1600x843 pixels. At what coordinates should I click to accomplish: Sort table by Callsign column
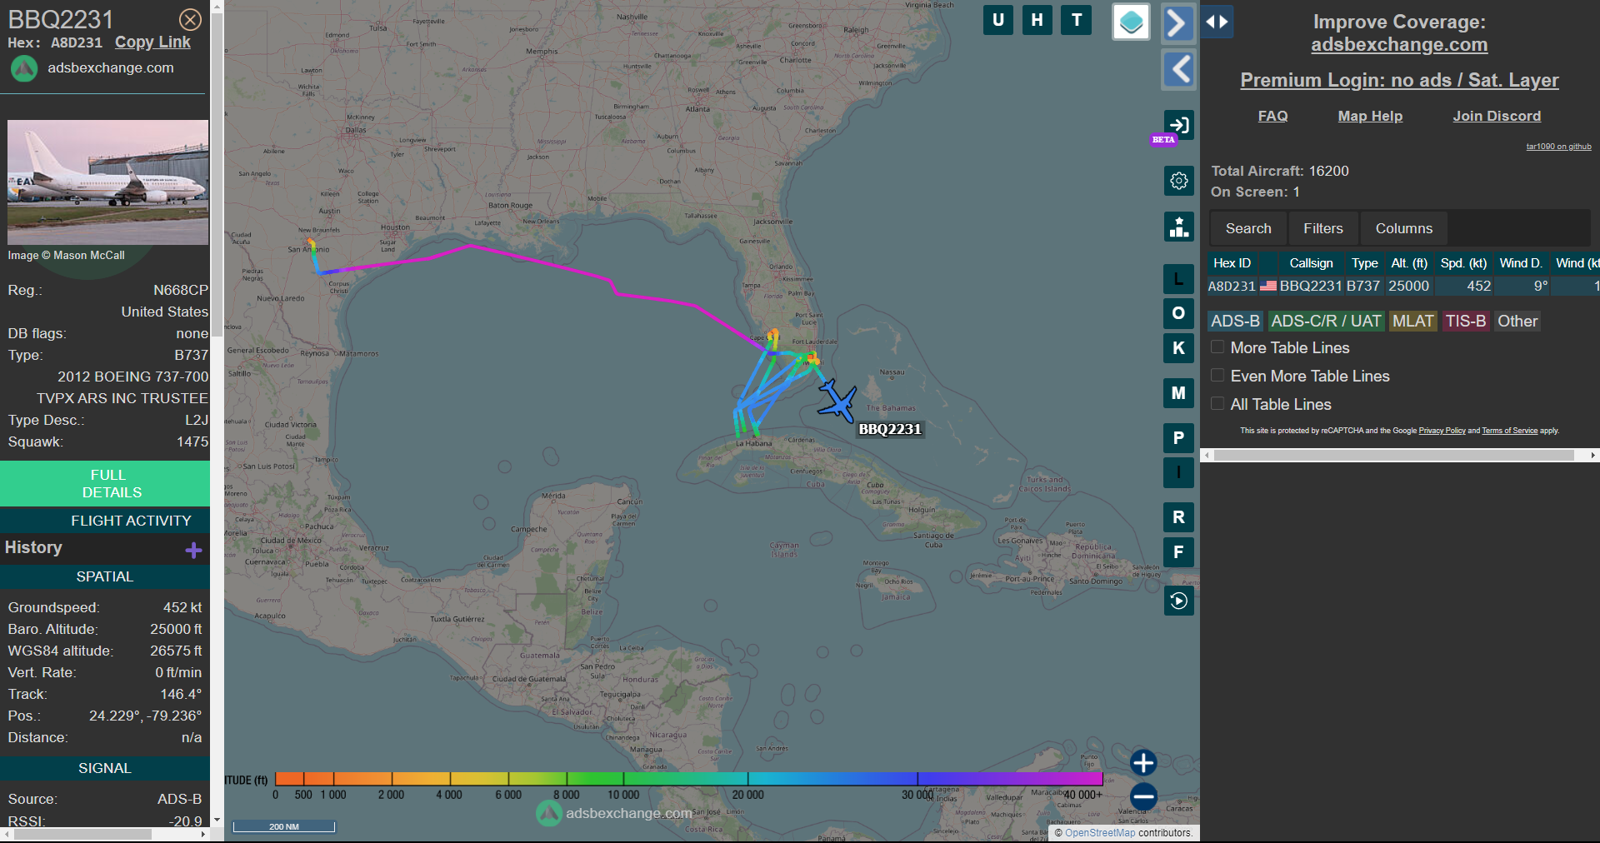(x=1311, y=263)
